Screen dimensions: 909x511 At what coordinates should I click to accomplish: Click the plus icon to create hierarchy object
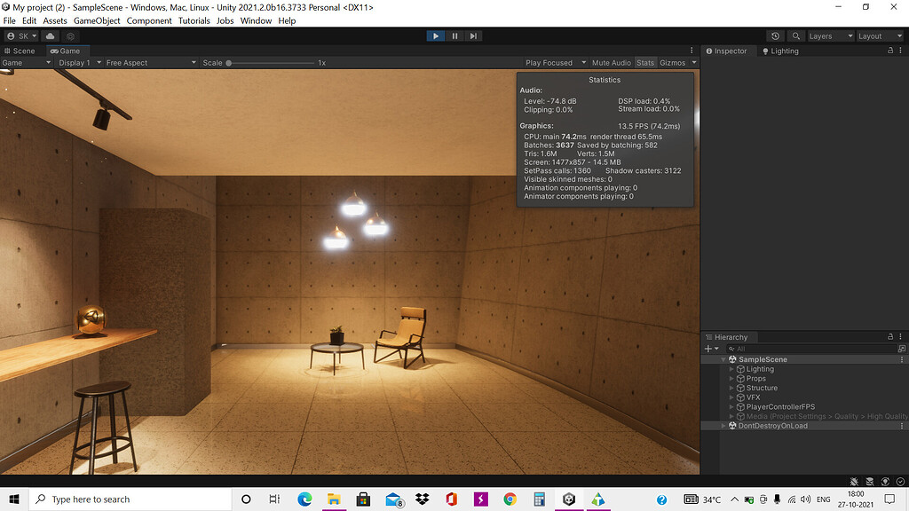[707, 349]
